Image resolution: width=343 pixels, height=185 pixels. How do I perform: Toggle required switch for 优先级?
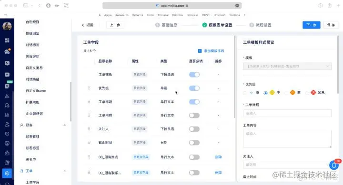194,88
